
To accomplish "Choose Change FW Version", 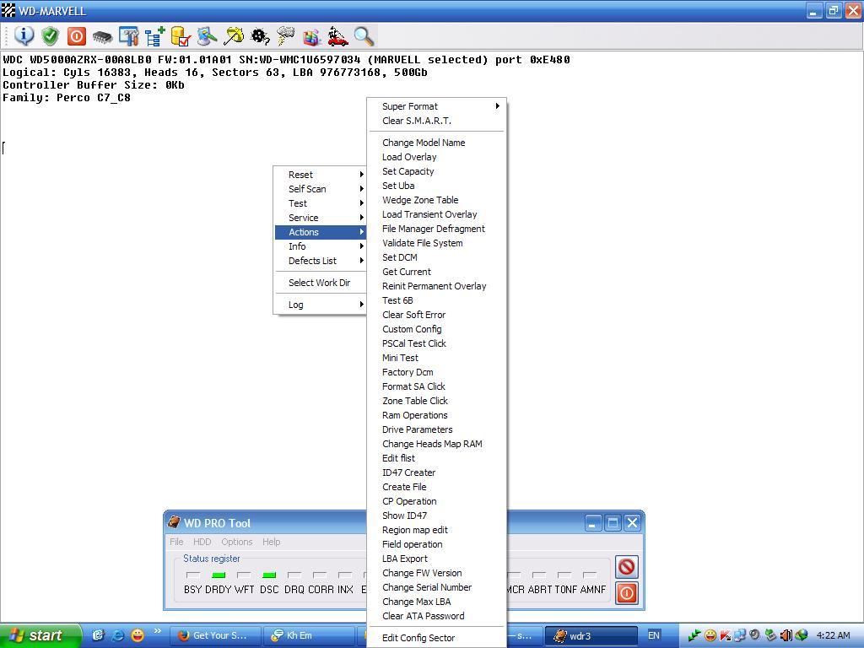I will coord(437,573).
